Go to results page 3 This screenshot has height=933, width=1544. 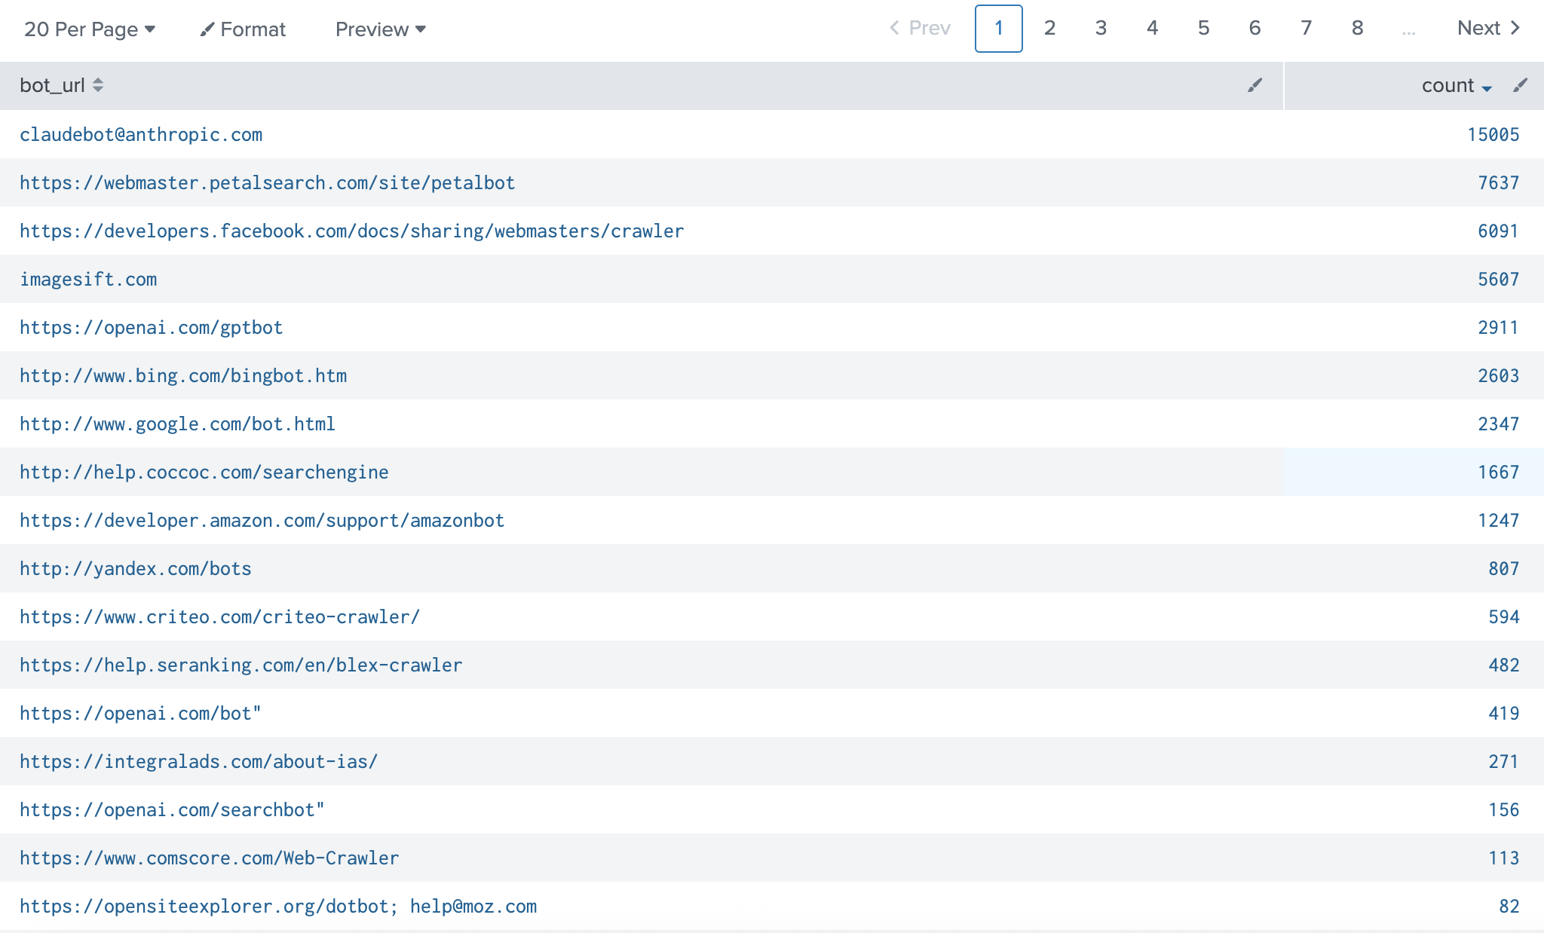[x=1101, y=28]
